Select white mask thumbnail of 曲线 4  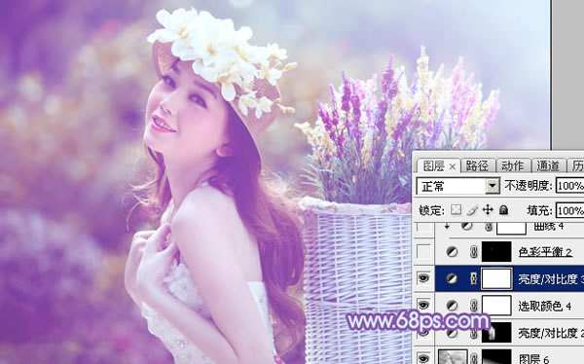[x=511, y=228]
